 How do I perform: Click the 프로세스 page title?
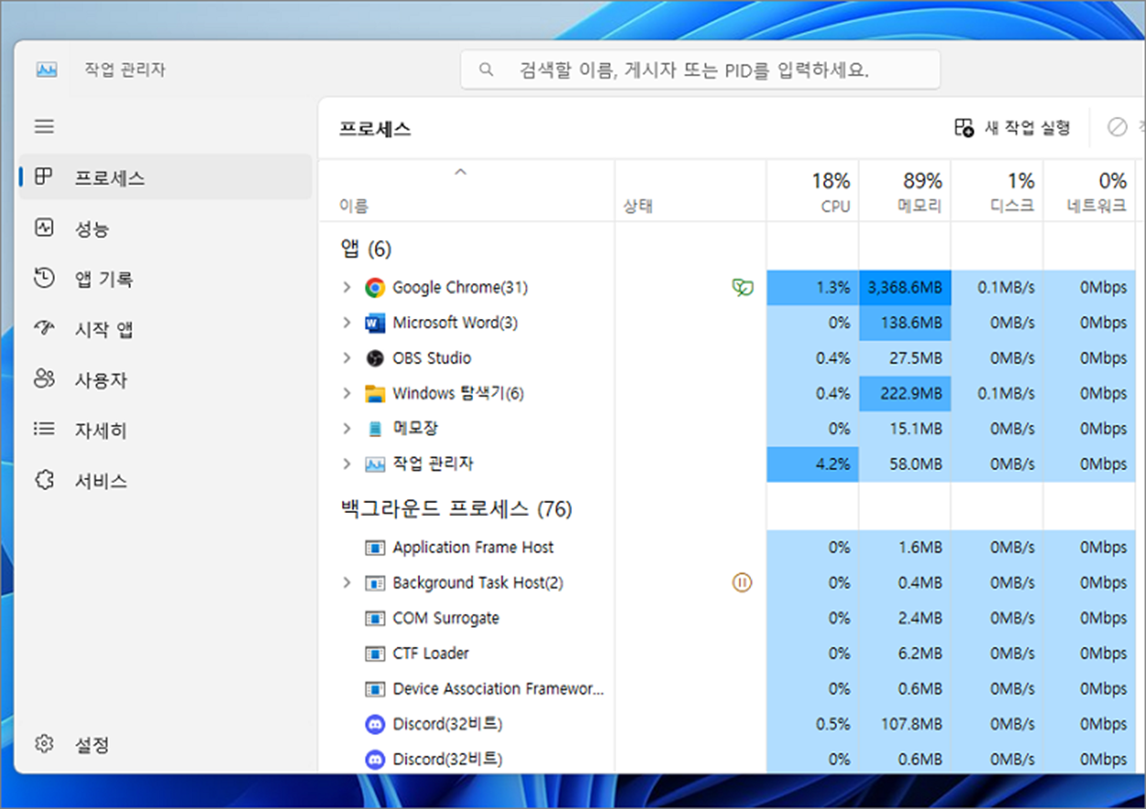tap(375, 129)
